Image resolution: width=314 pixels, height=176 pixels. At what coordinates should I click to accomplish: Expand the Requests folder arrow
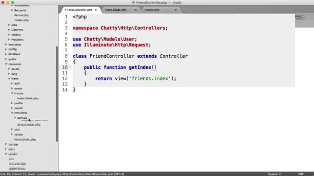(12, 10)
